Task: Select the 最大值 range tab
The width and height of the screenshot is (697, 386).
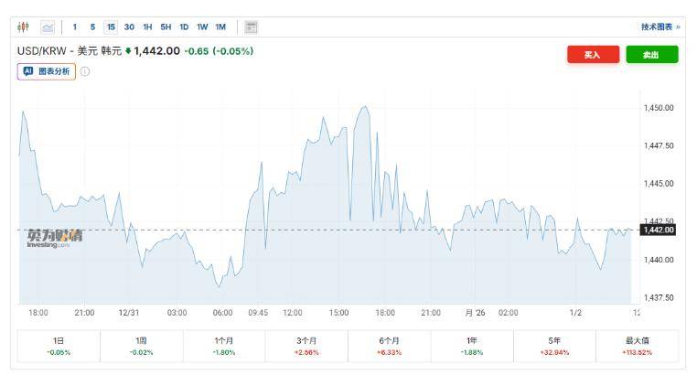Action: pyautogui.click(x=637, y=345)
